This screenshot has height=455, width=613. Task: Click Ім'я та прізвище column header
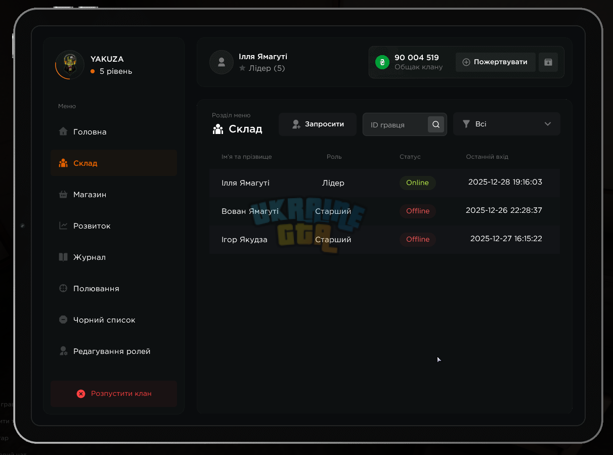247,157
